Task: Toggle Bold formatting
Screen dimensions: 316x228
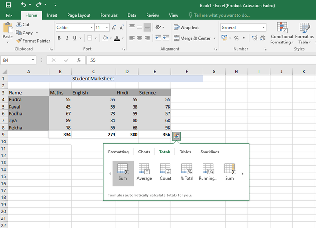Action: 59,38
